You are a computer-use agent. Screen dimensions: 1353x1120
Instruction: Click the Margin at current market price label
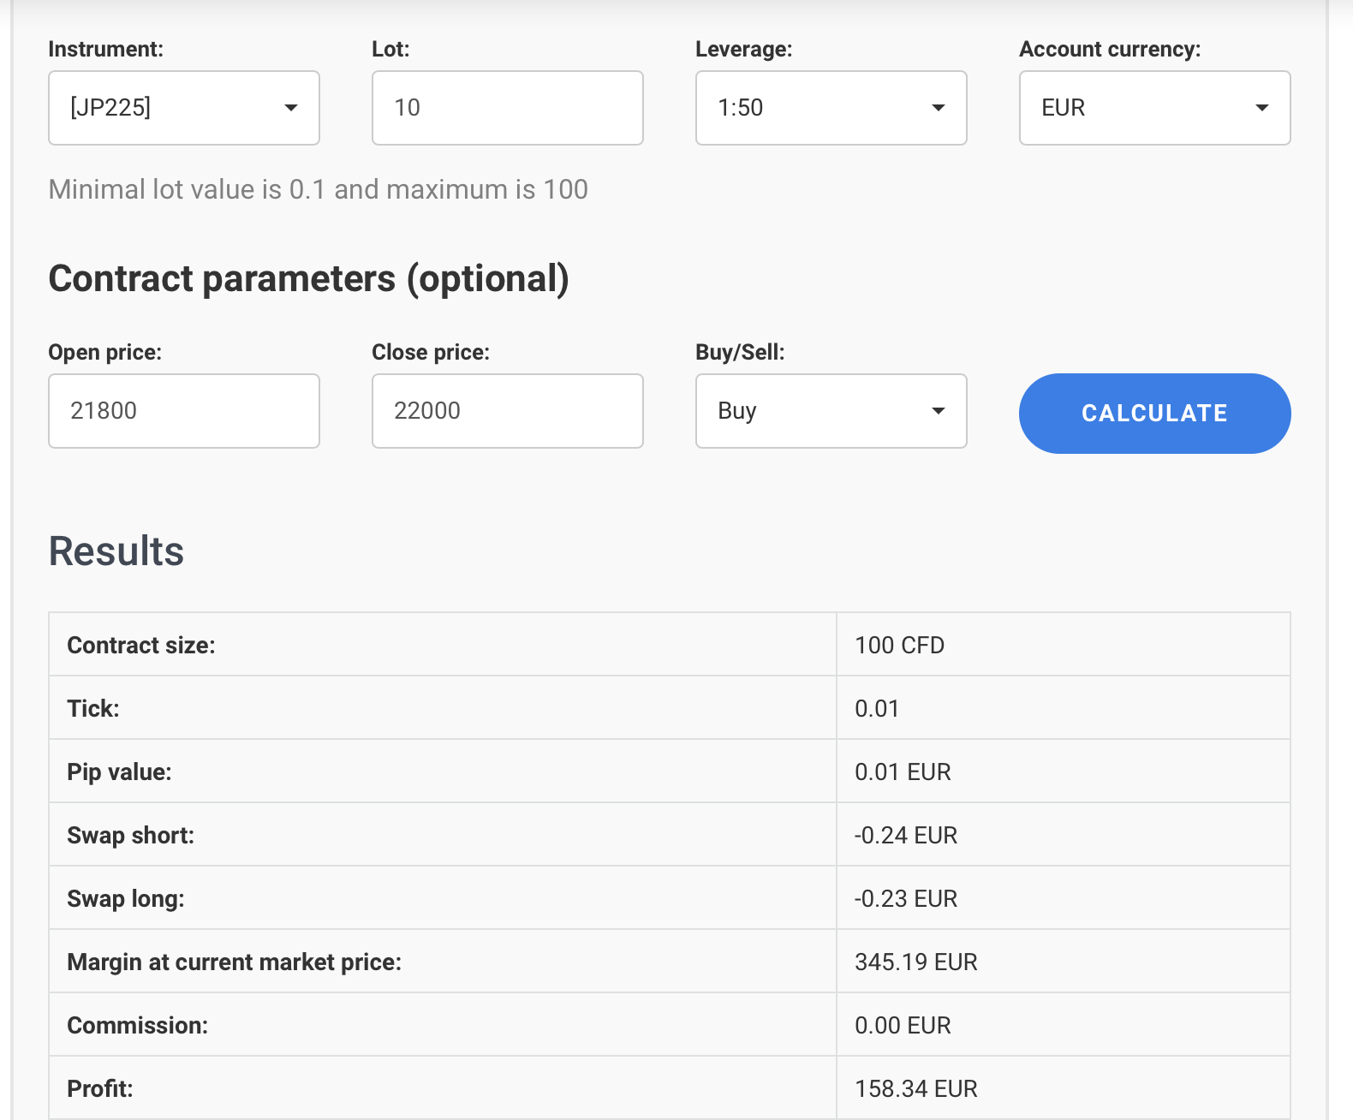(x=234, y=962)
